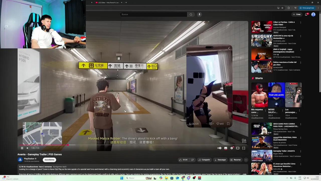Open PlayStation channel name link
The height and width of the screenshot is (181, 321).
pos(29,159)
